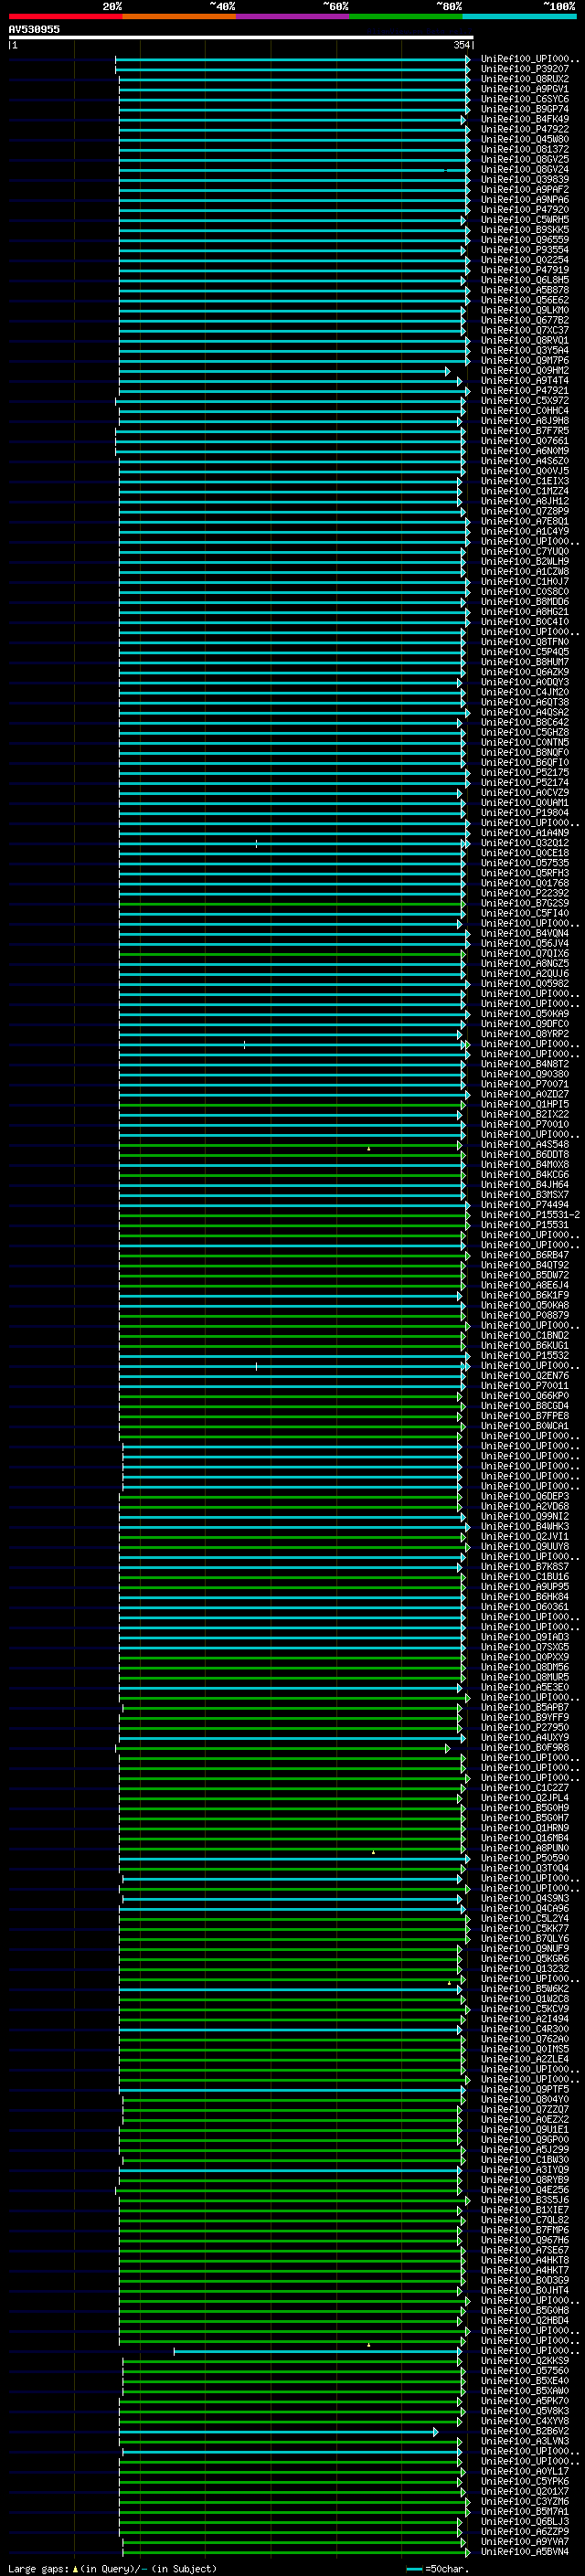Select the UniRef100_C1EIX3 label
Screen dimensions: 585x2576
525,481
